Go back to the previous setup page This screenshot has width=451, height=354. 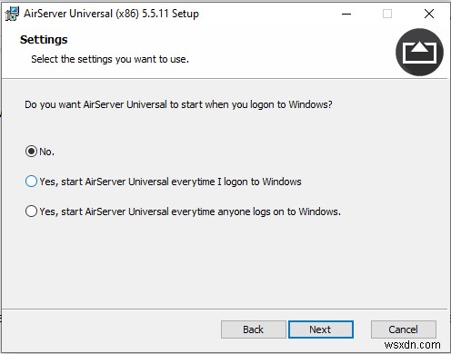tap(254, 329)
